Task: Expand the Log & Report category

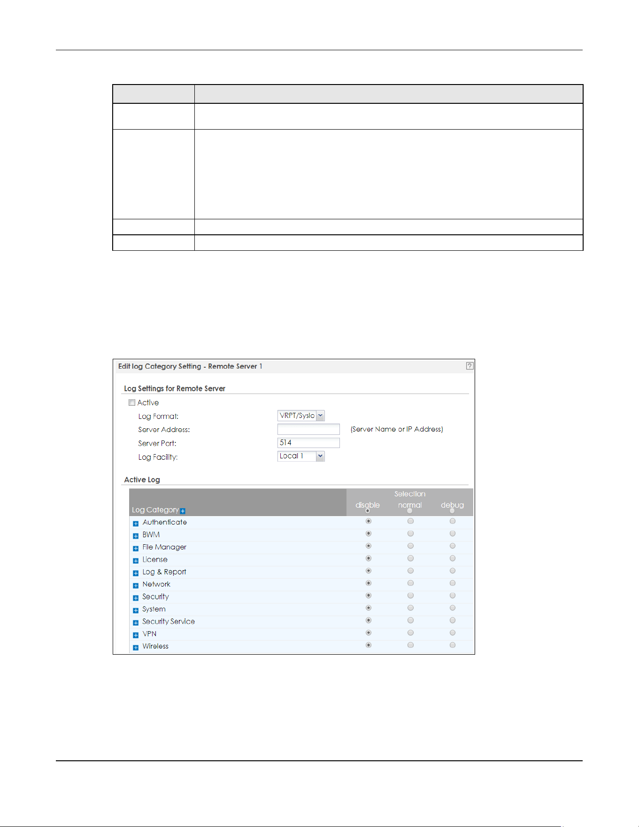Action: pyautogui.click(x=136, y=573)
